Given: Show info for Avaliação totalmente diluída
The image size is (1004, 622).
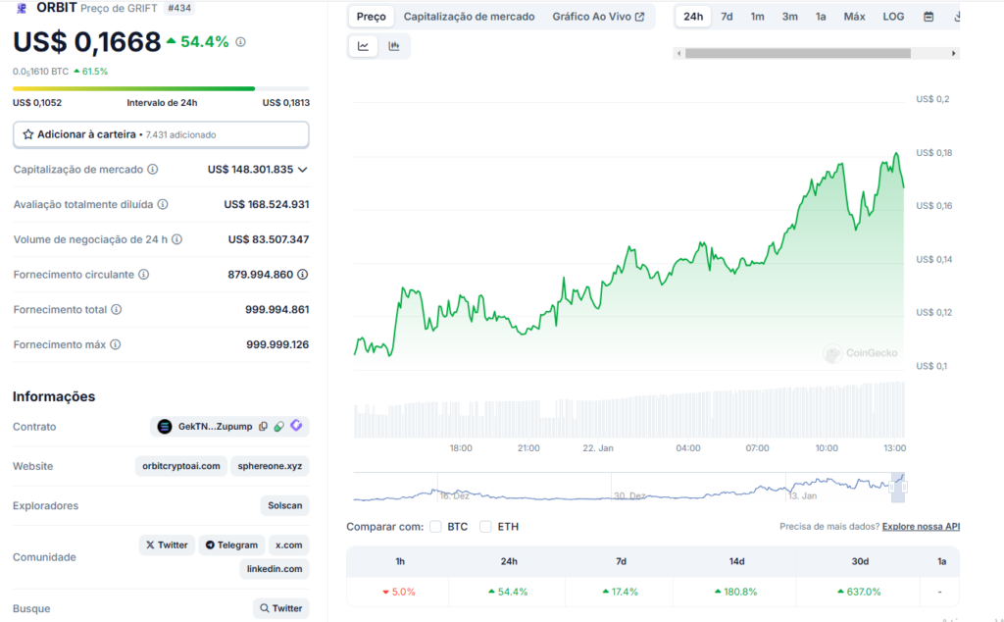Looking at the screenshot, I should pyautogui.click(x=163, y=204).
